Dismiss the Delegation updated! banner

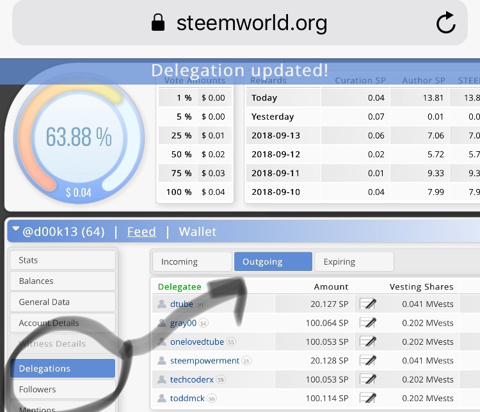coord(240,71)
